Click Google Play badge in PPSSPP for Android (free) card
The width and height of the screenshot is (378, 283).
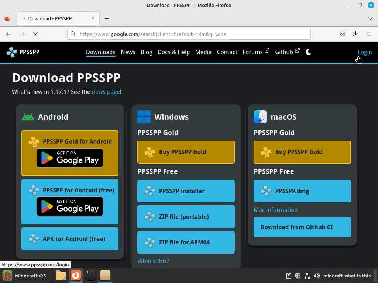click(x=70, y=206)
